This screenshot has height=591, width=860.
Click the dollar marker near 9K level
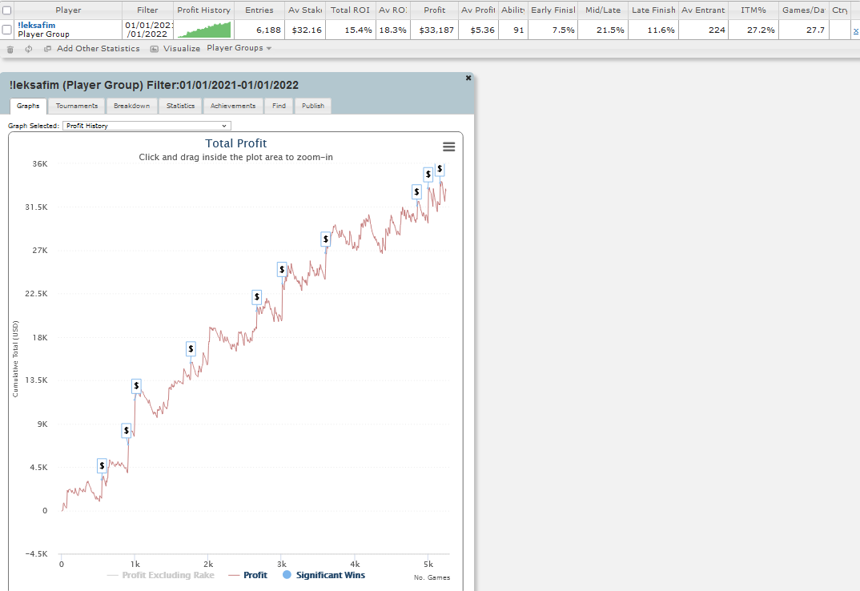pyautogui.click(x=127, y=431)
